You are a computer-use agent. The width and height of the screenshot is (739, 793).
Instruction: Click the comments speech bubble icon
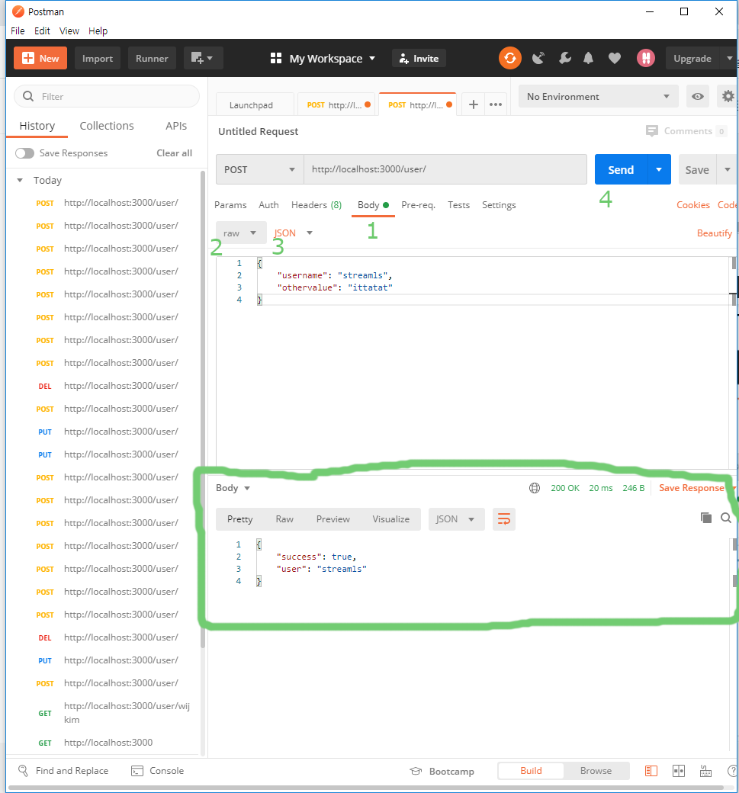pyautogui.click(x=652, y=131)
